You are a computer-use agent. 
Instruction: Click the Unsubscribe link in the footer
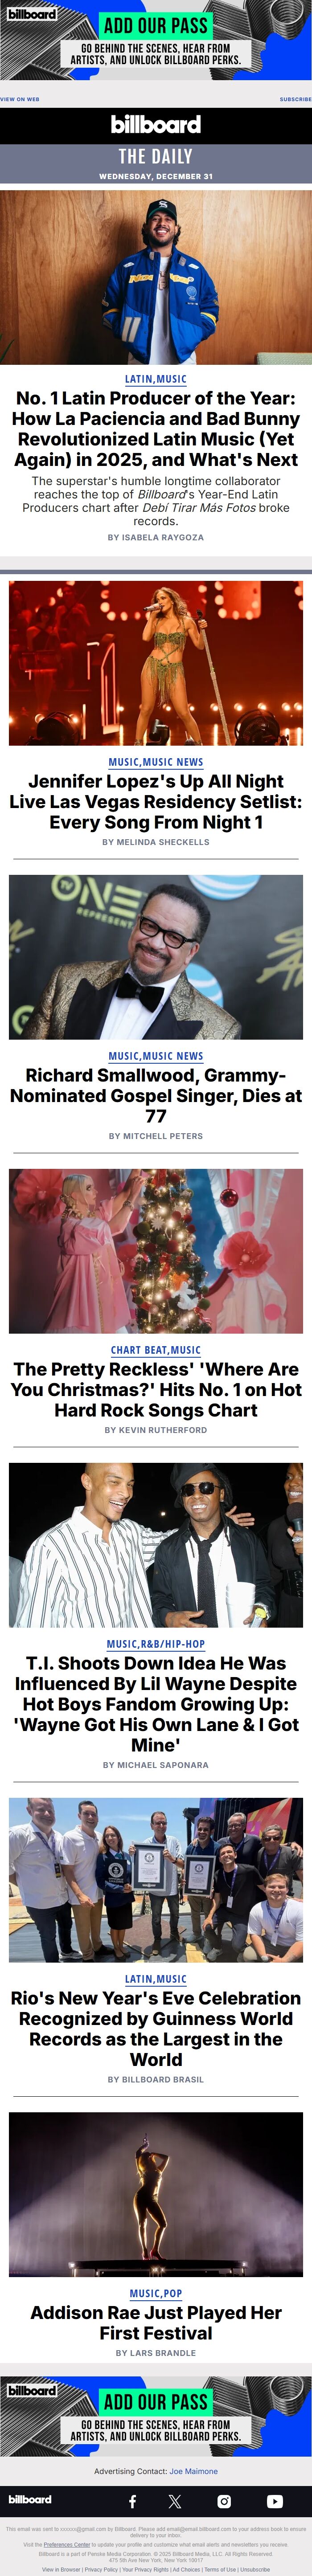click(255, 2569)
